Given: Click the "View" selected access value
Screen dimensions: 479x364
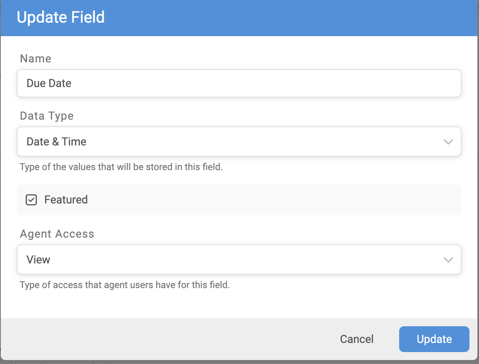Looking at the screenshot, I should point(39,259).
